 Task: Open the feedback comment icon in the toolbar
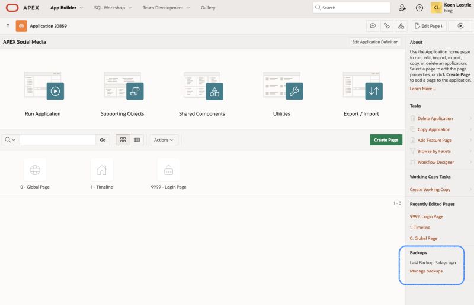click(x=373, y=26)
